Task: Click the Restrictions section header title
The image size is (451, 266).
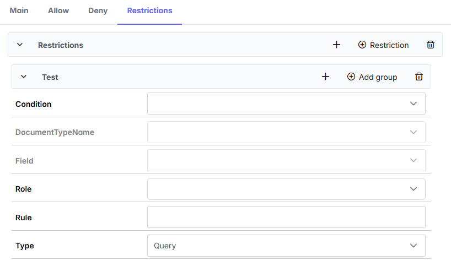Action: 61,45
